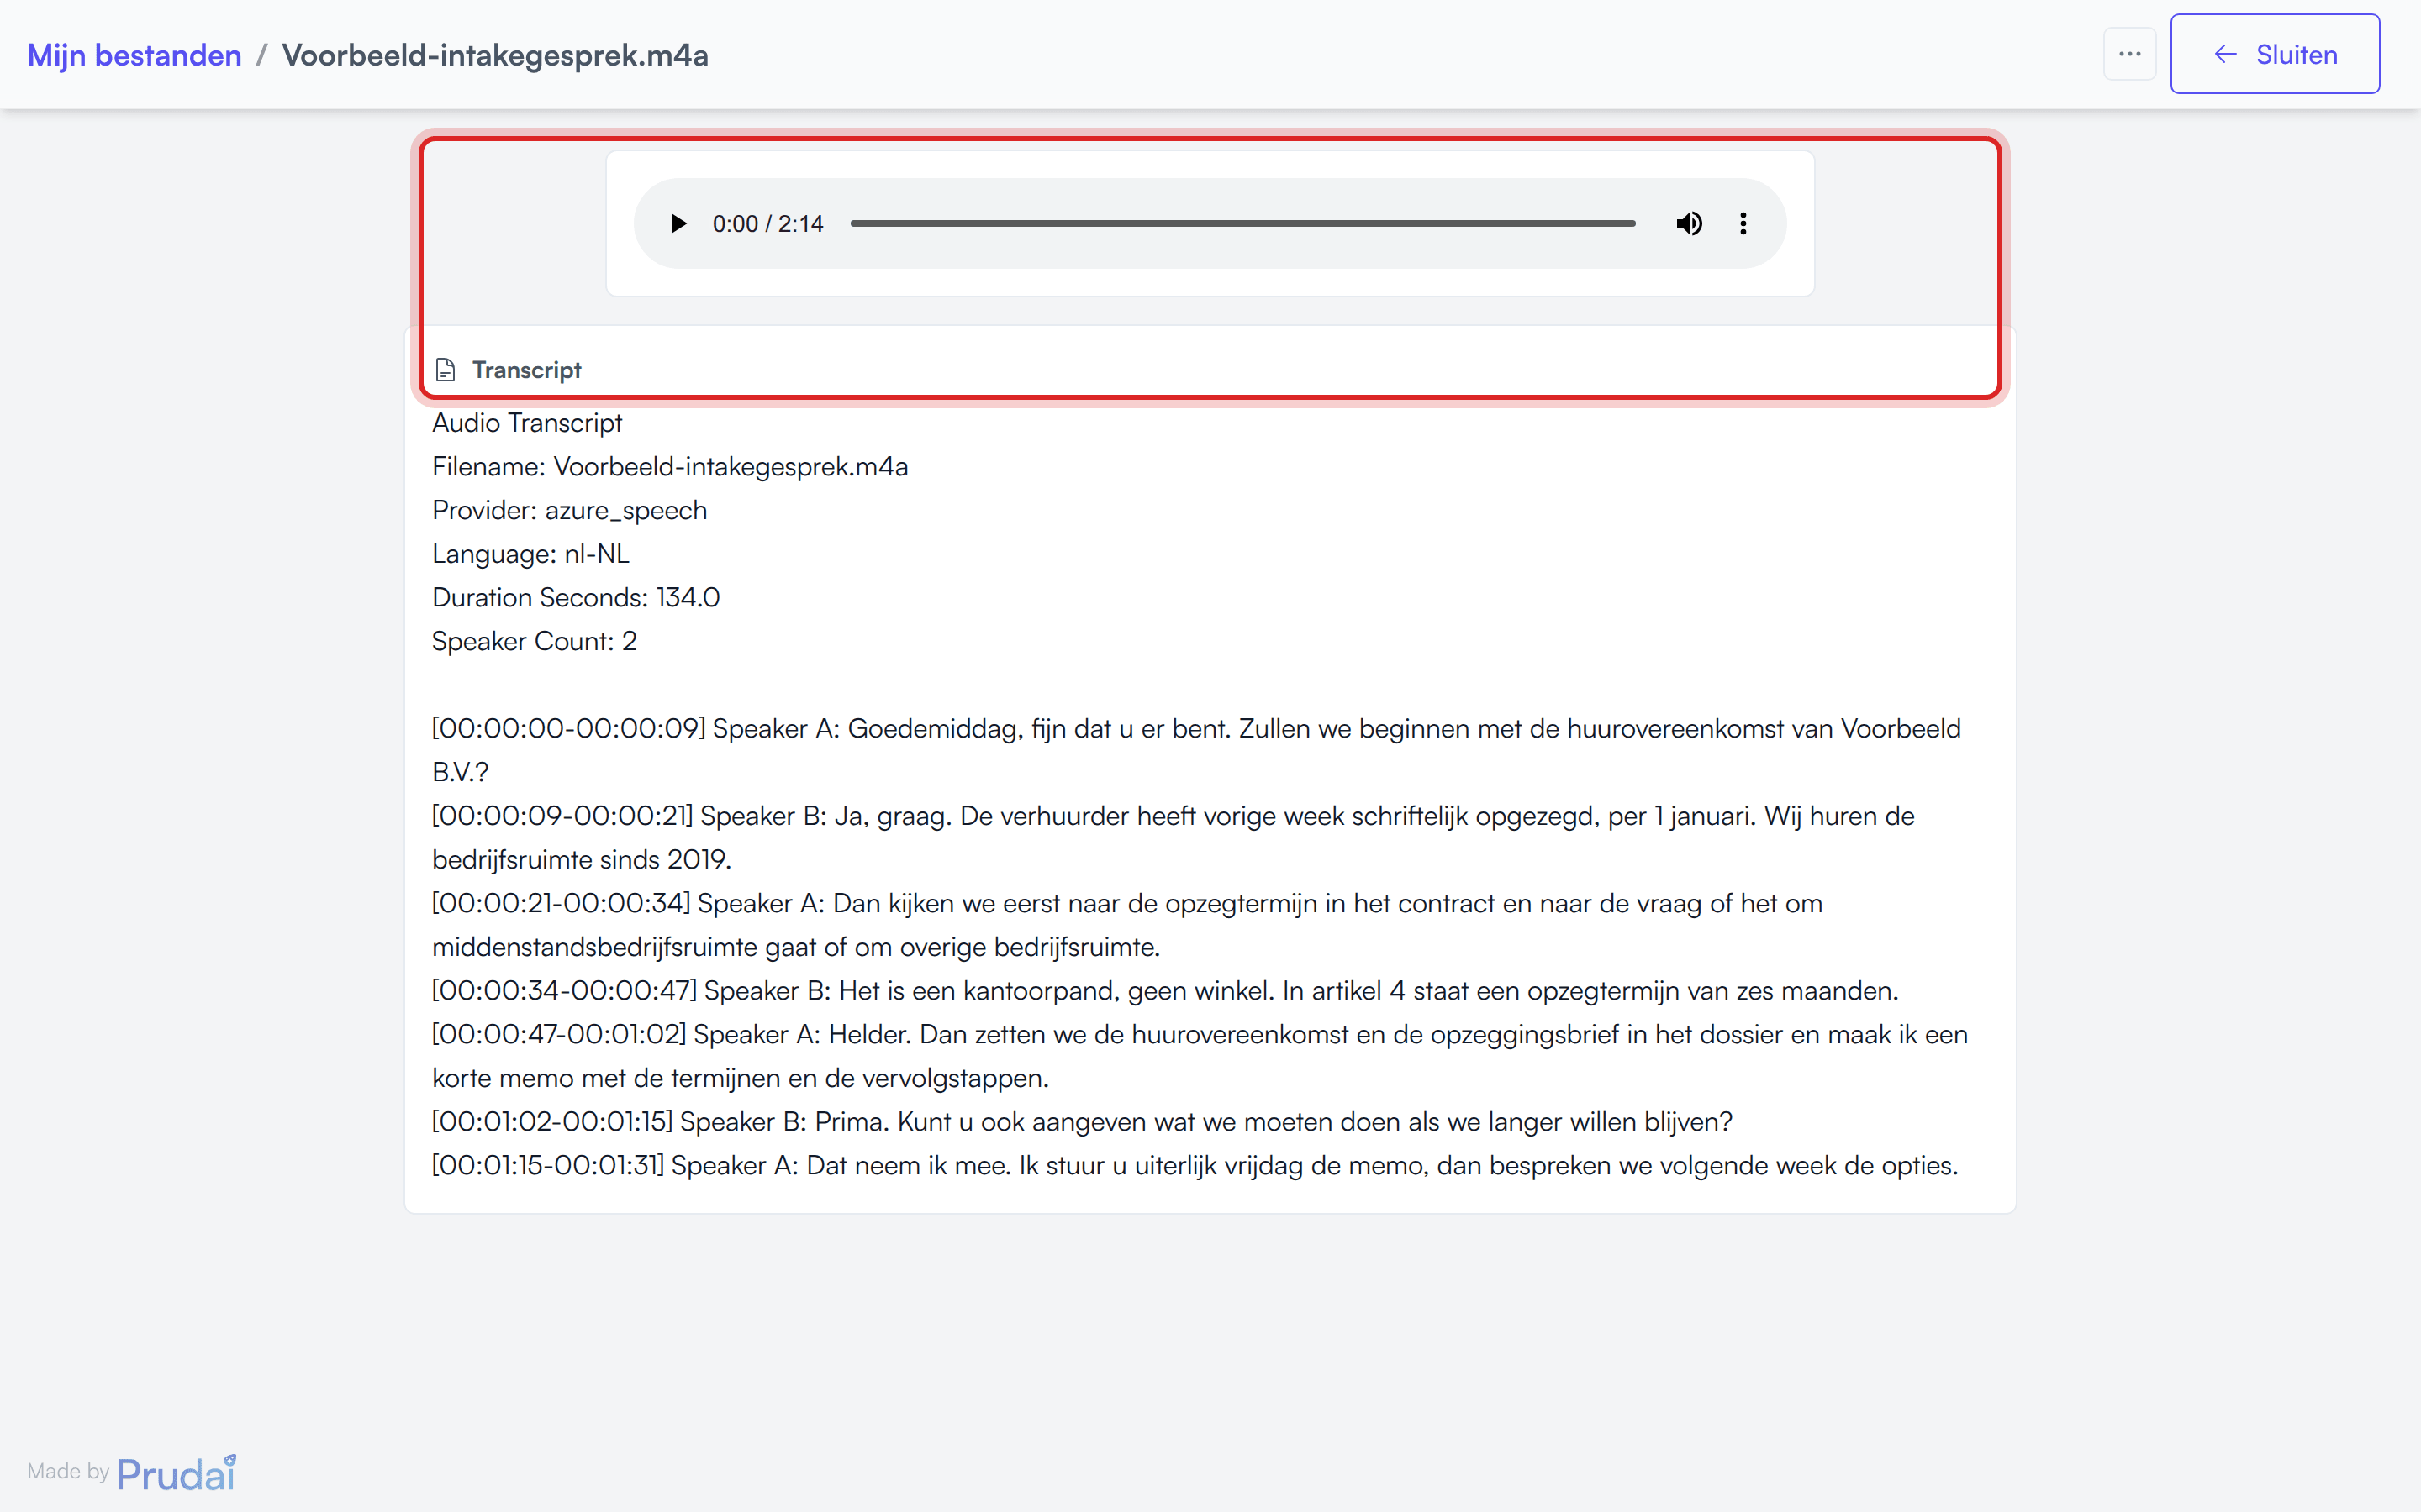
Task: Click the 'Provider: azure_speech' line
Action: (569, 510)
